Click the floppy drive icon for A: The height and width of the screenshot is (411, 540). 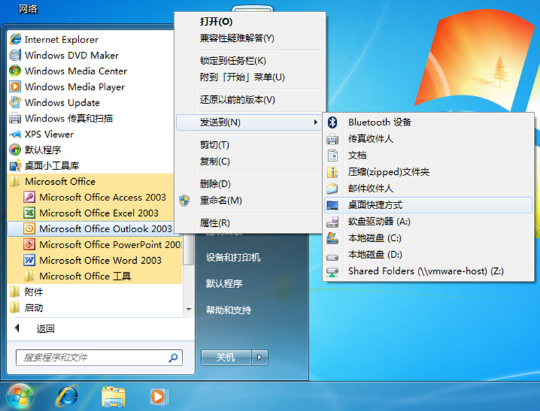coord(332,221)
